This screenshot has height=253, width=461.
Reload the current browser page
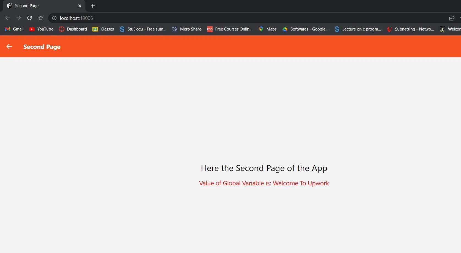tap(30, 18)
